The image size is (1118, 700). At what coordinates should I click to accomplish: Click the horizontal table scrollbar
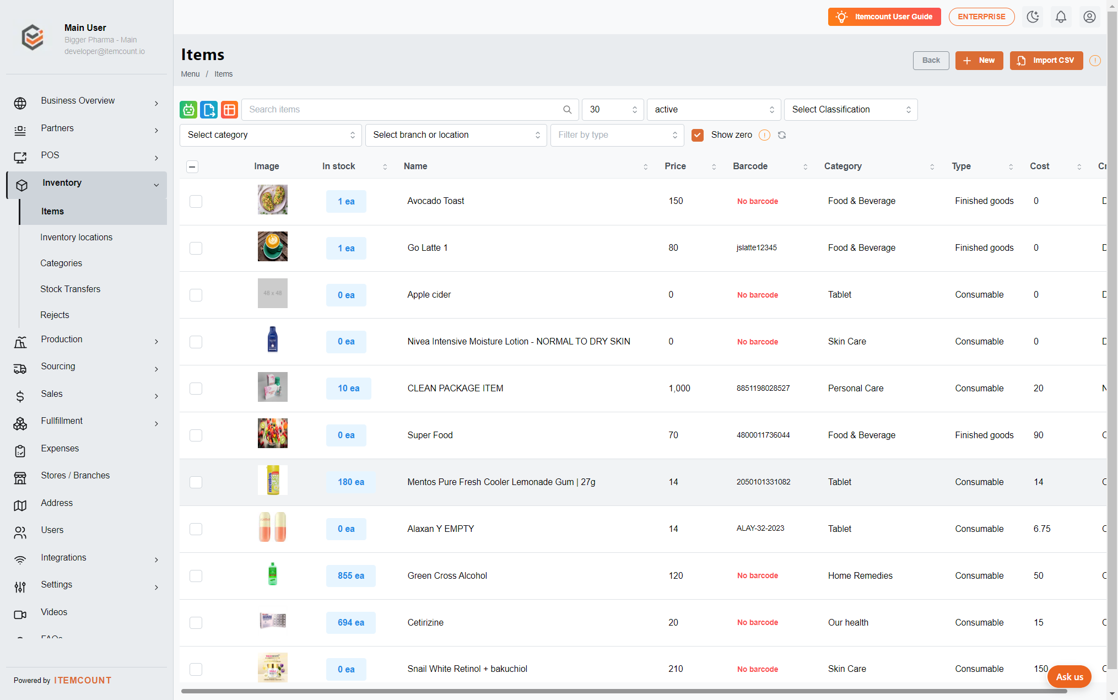pyautogui.click(x=624, y=691)
